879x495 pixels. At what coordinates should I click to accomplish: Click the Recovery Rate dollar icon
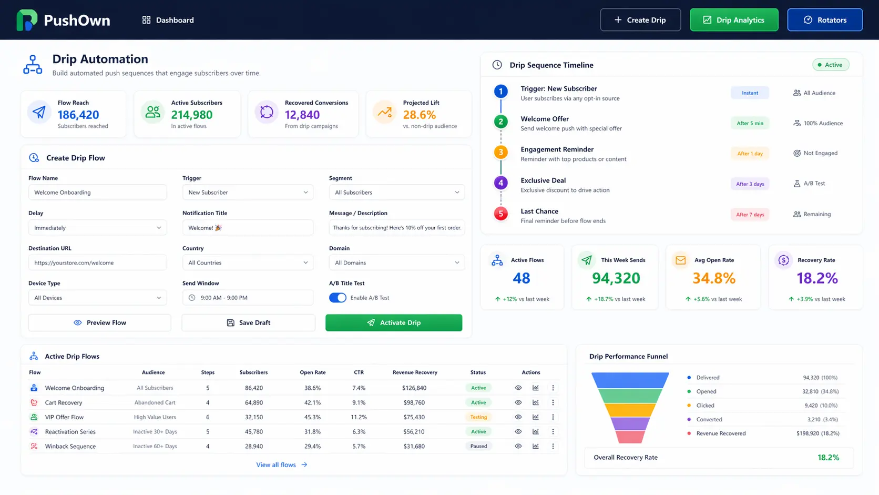pyautogui.click(x=783, y=260)
